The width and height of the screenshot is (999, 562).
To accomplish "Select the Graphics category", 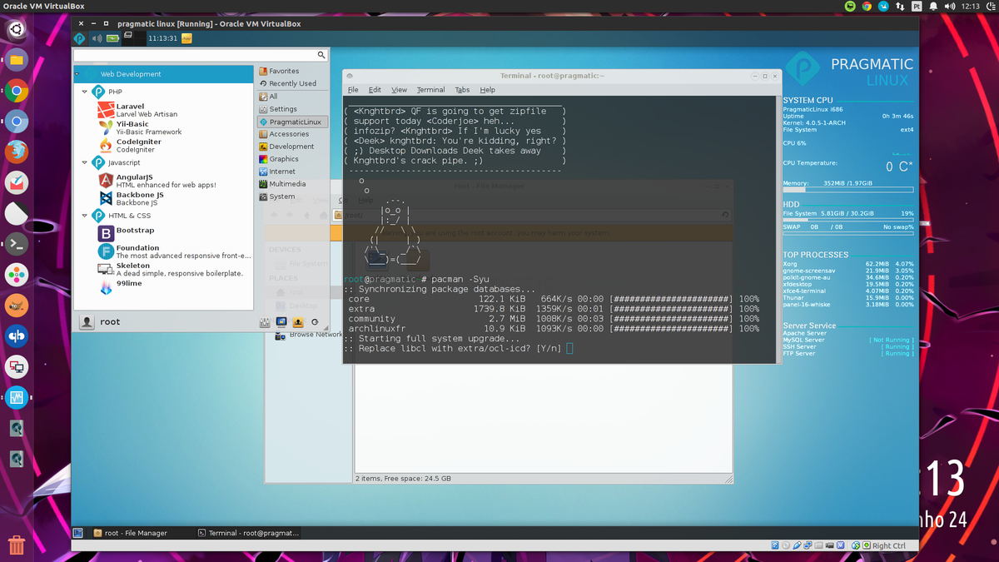I will point(292,159).
